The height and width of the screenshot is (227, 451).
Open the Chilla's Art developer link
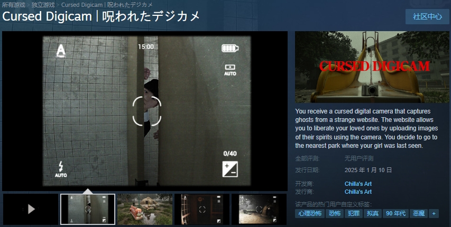[358, 184]
